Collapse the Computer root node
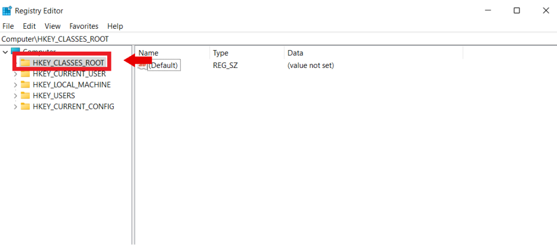The width and height of the screenshot is (557, 248). [5, 52]
